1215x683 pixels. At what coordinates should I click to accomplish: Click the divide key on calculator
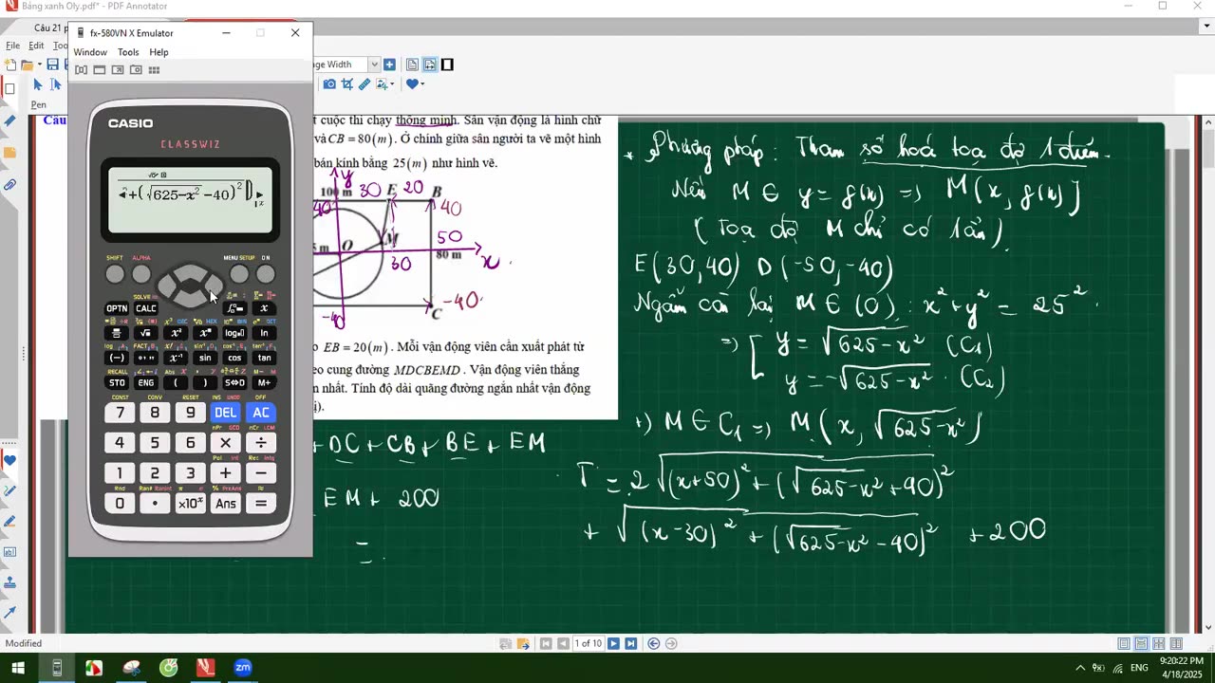pos(261,443)
